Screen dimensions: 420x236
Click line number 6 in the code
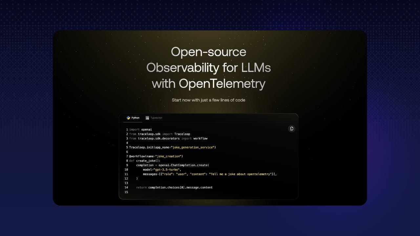pyautogui.click(x=127, y=152)
